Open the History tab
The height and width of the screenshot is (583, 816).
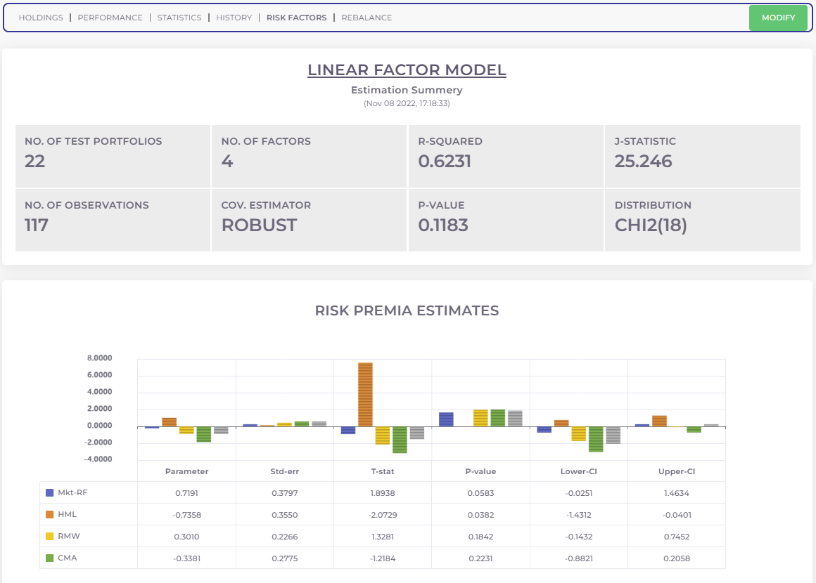pyautogui.click(x=234, y=18)
